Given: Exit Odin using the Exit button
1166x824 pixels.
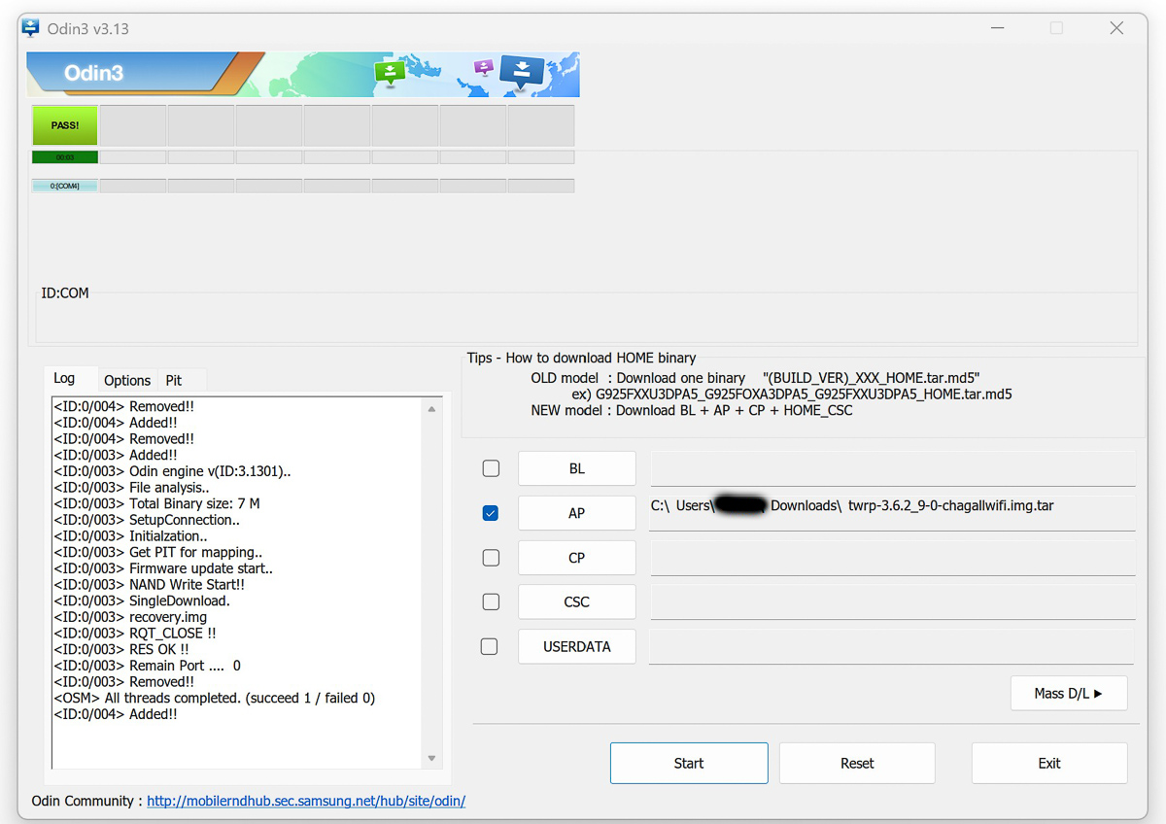Looking at the screenshot, I should click(x=1049, y=763).
